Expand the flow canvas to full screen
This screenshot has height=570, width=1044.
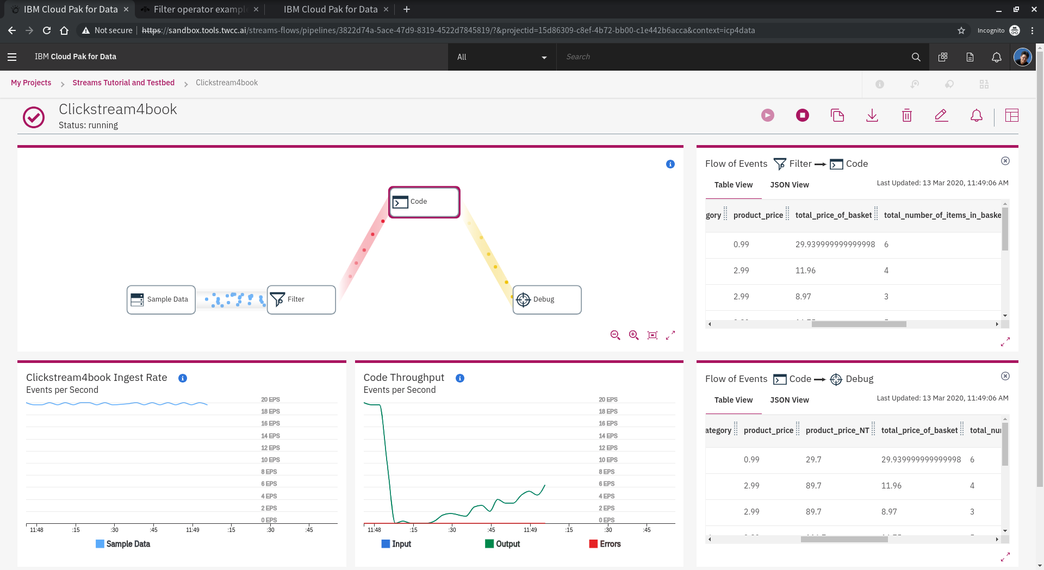(x=670, y=335)
